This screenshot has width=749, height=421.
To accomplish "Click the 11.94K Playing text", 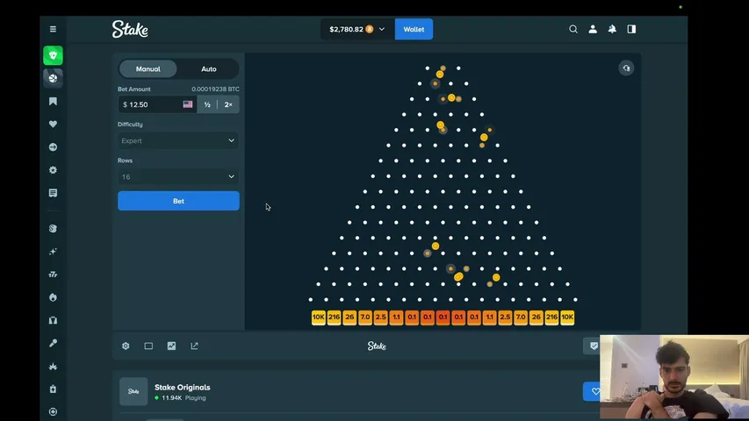I will 184,397.
